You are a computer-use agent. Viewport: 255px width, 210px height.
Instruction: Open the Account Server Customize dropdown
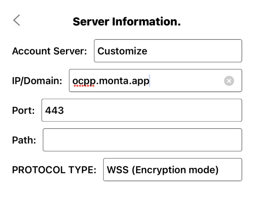(x=168, y=51)
